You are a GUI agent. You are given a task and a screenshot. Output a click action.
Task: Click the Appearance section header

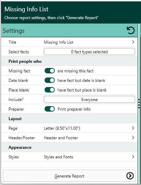(20, 147)
